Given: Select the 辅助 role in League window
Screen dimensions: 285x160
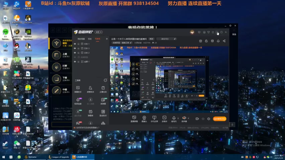Looking at the screenshot, I should pyautogui.click(x=61, y=43).
